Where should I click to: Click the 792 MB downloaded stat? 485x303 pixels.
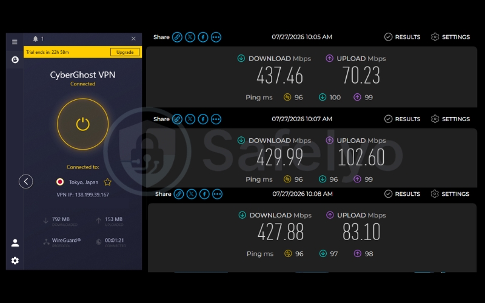pyautogui.click(x=60, y=221)
